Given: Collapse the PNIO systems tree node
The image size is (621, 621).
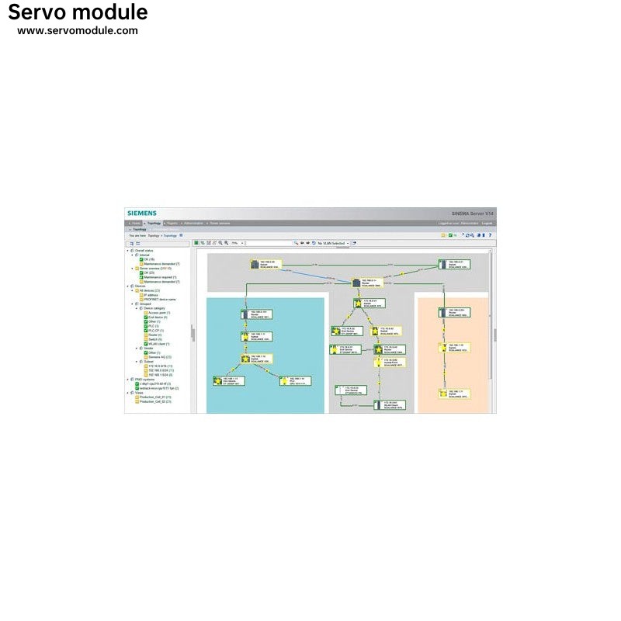Looking at the screenshot, I should [x=128, y=380].
